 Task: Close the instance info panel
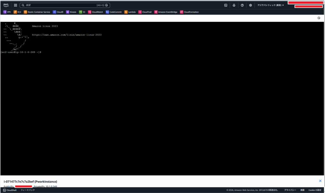click(x=320, y=181)
